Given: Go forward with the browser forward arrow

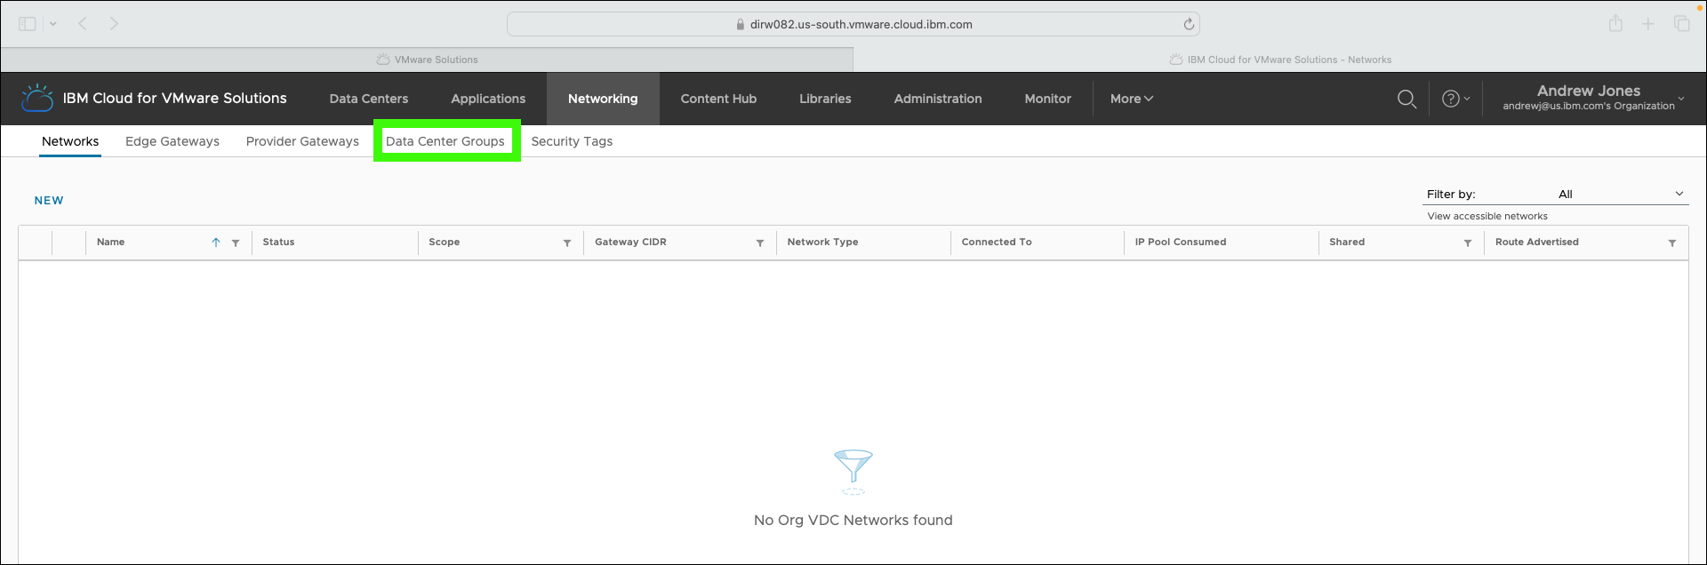Looking at the screenshot, I should coord(114,24).
